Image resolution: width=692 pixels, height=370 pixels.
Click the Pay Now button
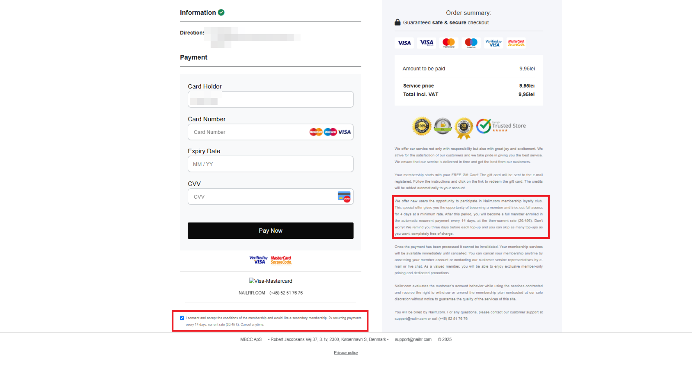(x=271, y=231)
